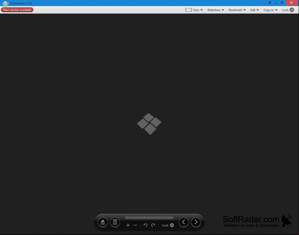The width and height of the screenshot is (299, 235).
Task: Open the View menu
Action: [196, 10]
